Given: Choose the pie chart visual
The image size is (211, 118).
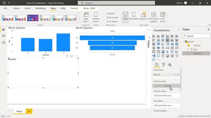Looking at the screenshot, I should (x=167, y=44).
